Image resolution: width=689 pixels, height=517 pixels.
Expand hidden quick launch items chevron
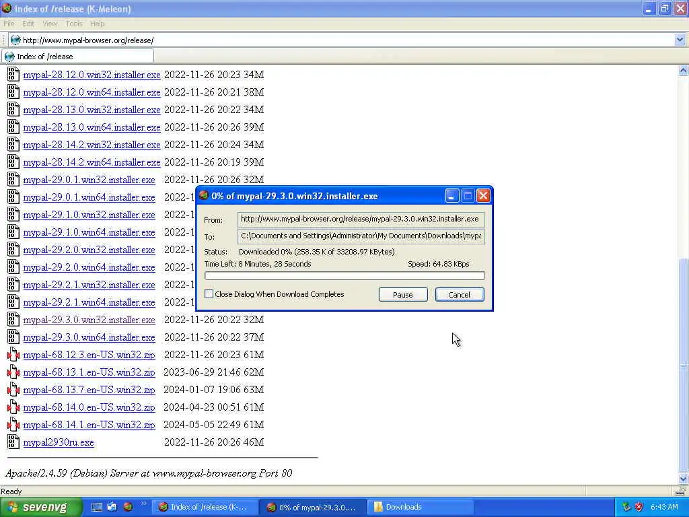(143, 504)
